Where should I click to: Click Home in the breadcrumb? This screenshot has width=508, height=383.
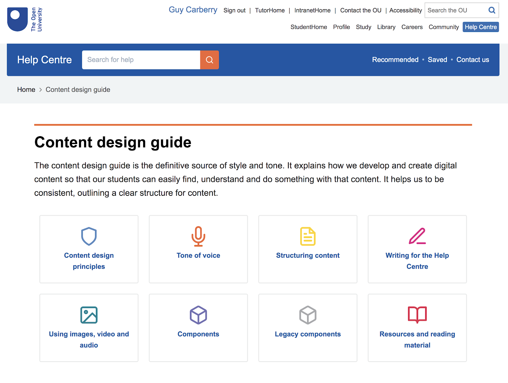tap(26, 90)
